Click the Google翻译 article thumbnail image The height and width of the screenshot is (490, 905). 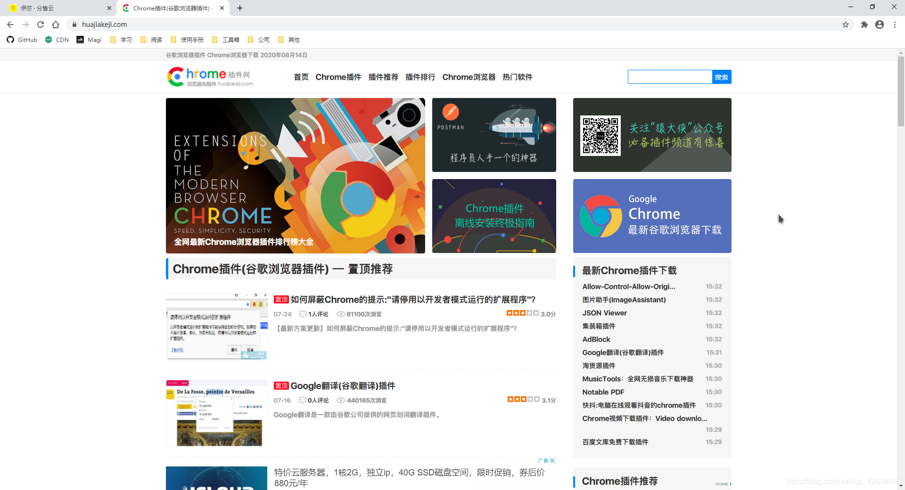coord(217,413)
